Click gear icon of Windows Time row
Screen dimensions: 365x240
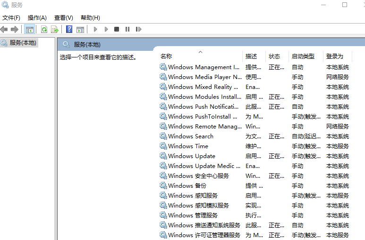coord(163,146)
